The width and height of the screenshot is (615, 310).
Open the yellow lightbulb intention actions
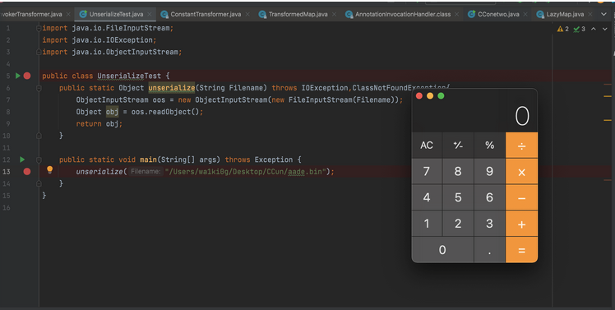tap(50, 169)
